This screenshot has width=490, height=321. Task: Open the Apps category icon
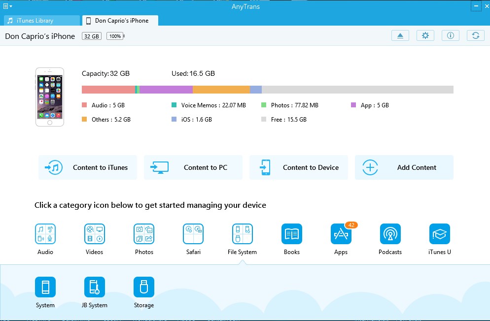(x=341, y=234)
